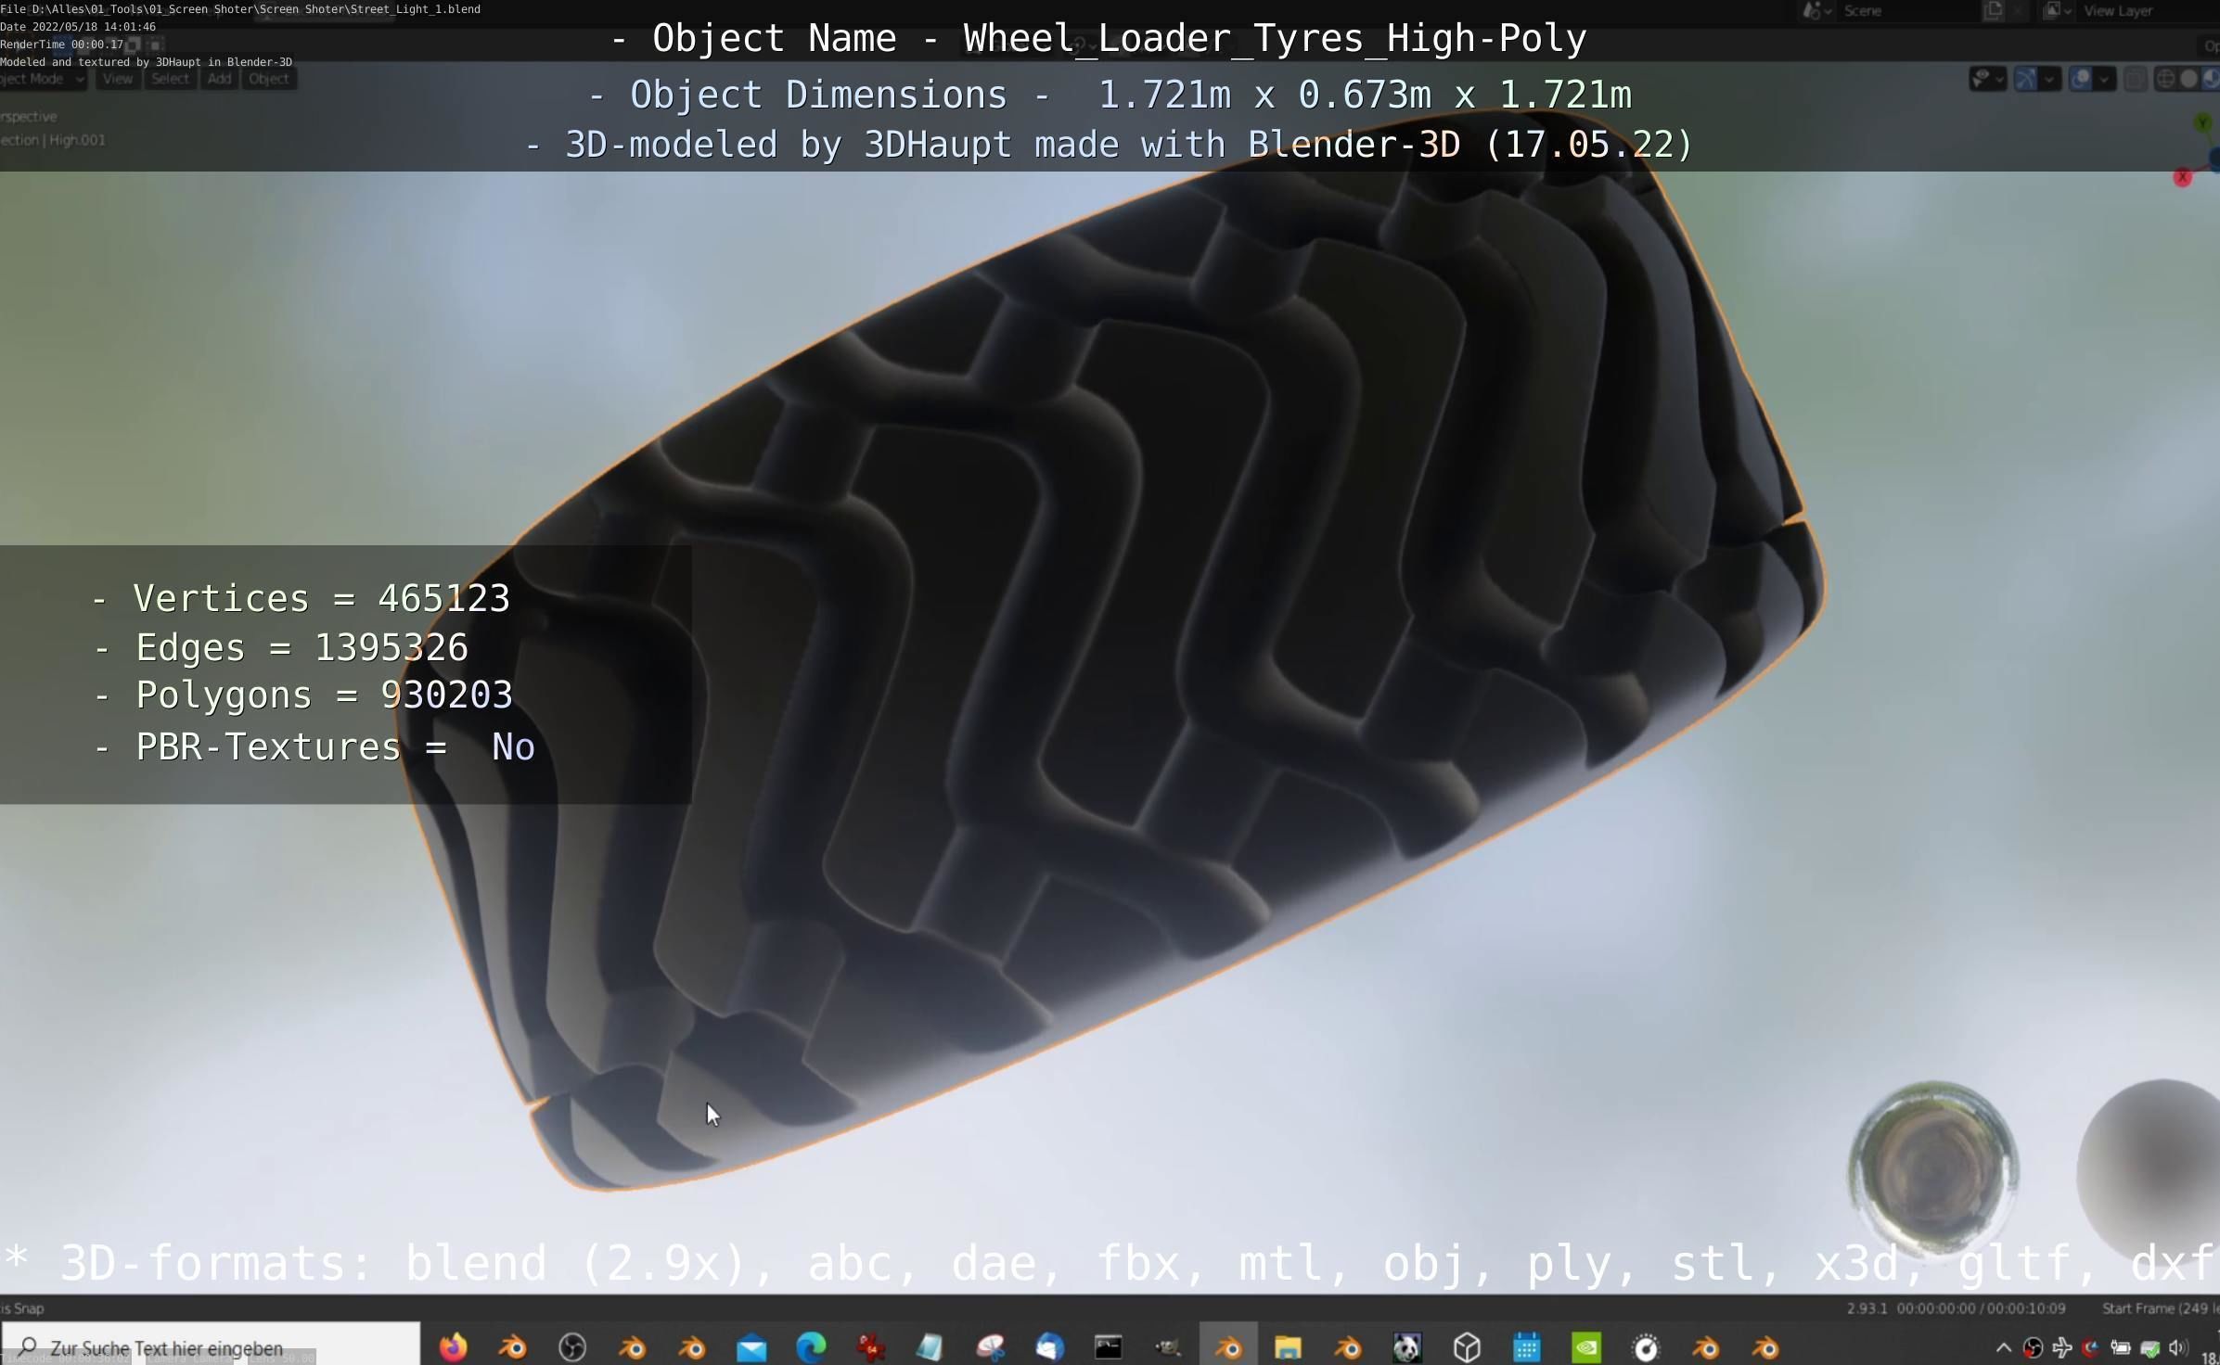Screen dimensions: 2220x1365
Task: Toggle the X-ray button in viewport header
Action: [x=2135, y=79]
